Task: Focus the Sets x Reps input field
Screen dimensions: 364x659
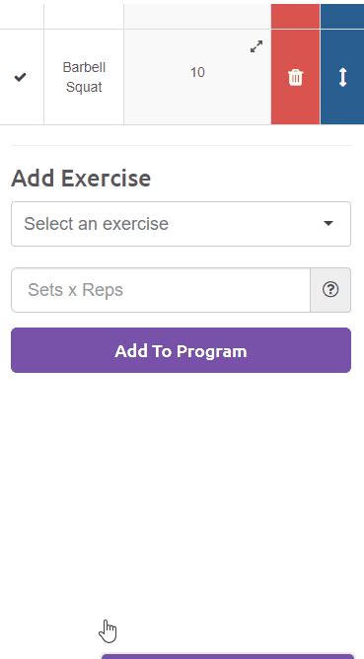Action: click(161, 290)
